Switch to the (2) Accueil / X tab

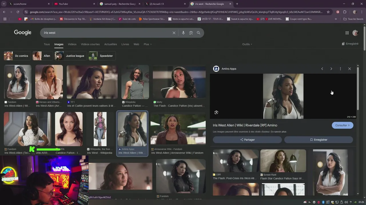[165, 4]
